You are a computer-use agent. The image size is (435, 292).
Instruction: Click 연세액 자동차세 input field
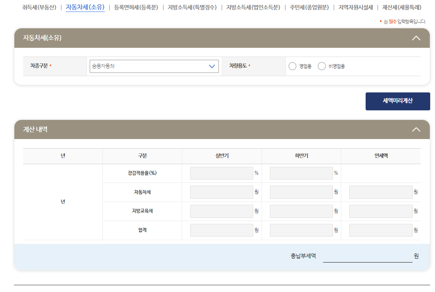point(381,192)
